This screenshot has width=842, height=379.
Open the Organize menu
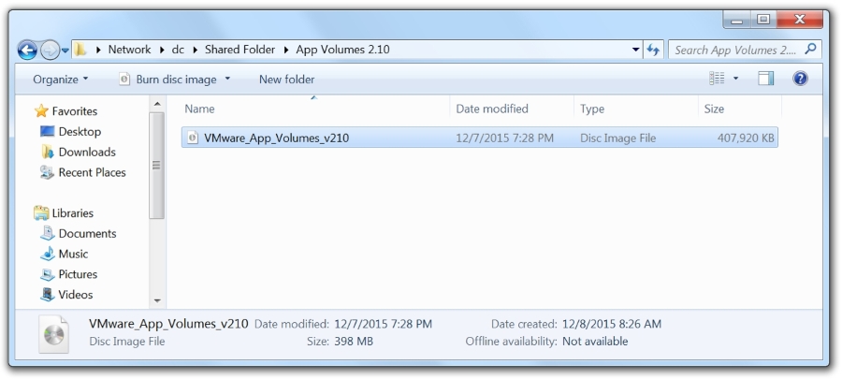tap(61, 80)
